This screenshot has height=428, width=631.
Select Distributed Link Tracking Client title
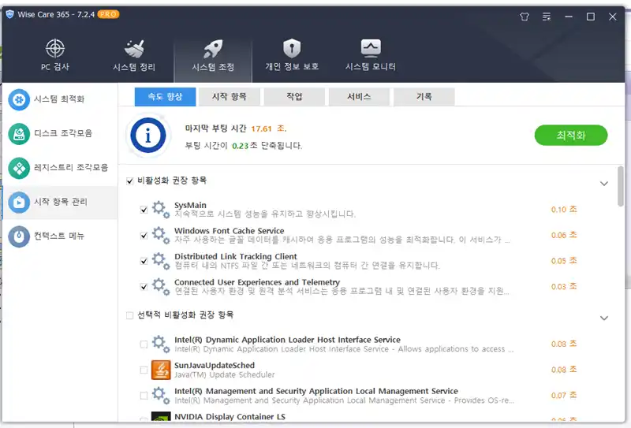coord(235,257)
